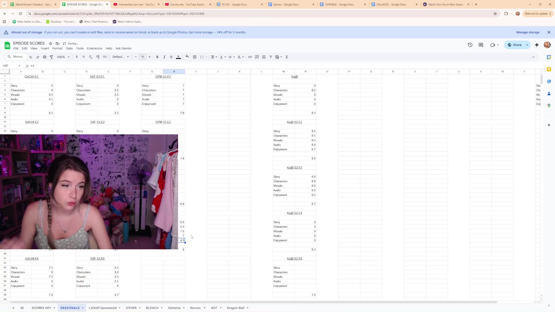
Task: Click the insert link icon
Action: [250, 57]
